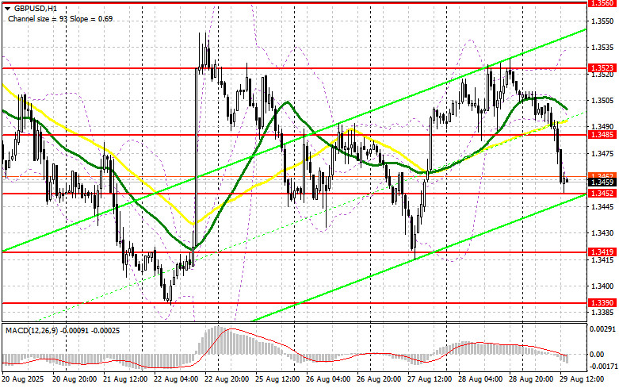Click the '29 Aug 12:00' time label
Viewport: 619px width, 388px height.
pos(582,379)
